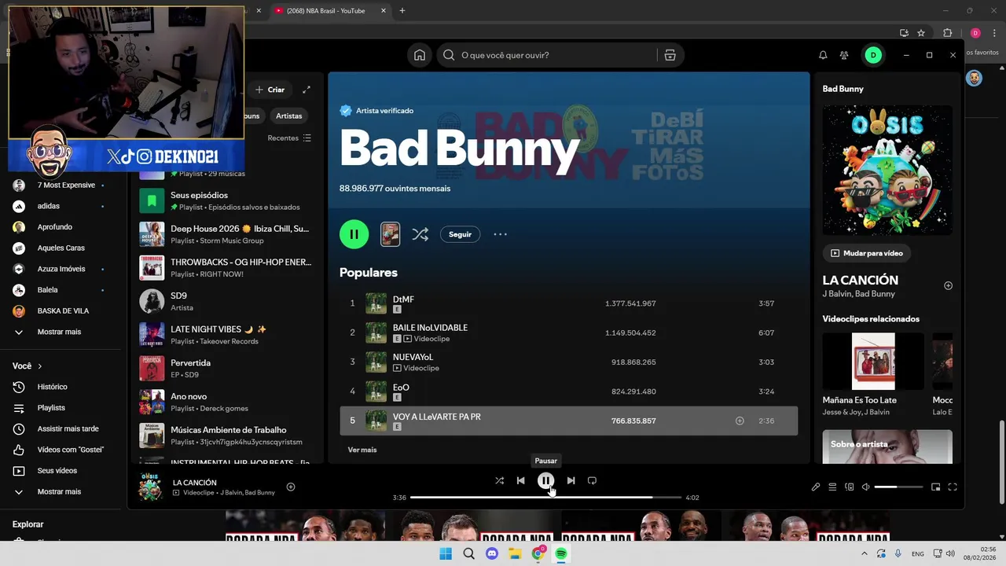Open the THROWBACKS - OG HIP-HOP playlist
Viewport: 1006px width, 566px height.
click(226, 267)
